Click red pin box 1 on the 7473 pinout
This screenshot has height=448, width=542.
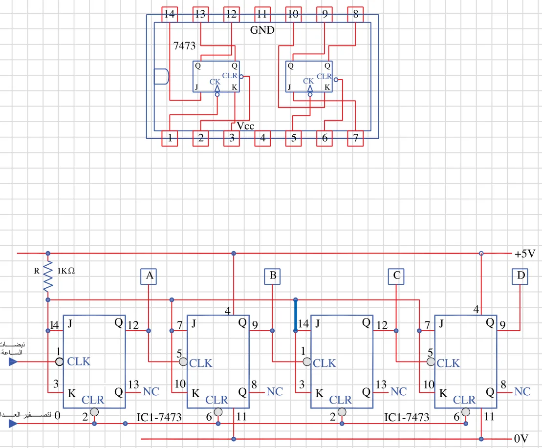point(170,138)
